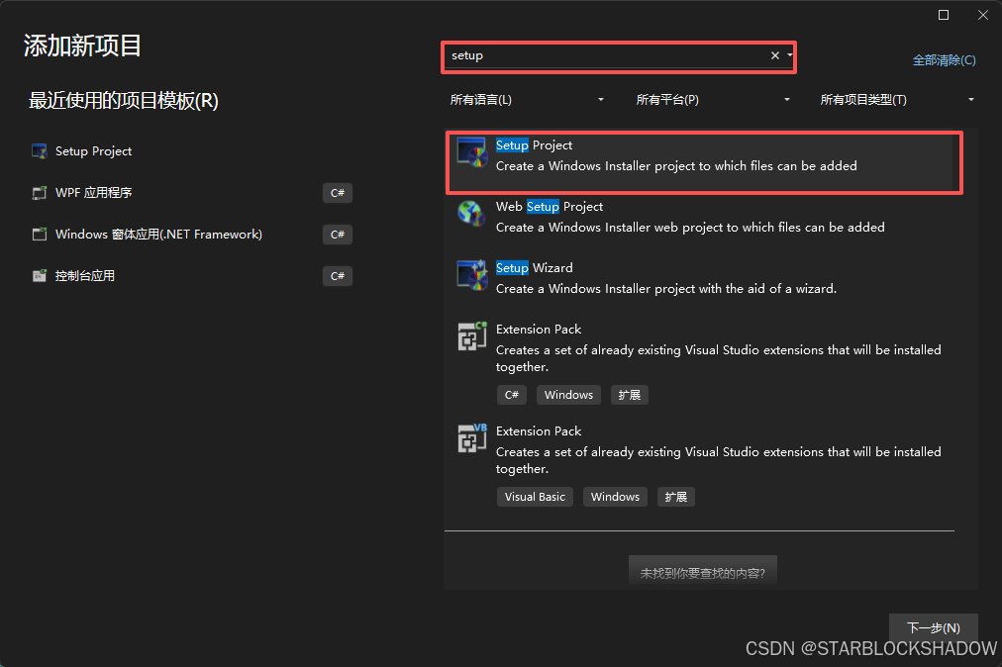Image resolution: width=1002 pixels, height=667 pixels.
Task: Click the C# tag beside Windows 窗体应用
Action: (x=338, y=235)
